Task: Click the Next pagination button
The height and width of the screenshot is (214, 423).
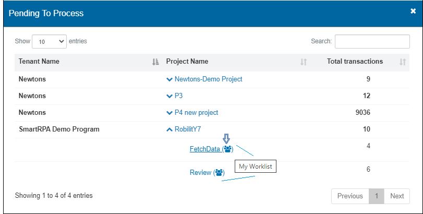Action: pos(397,196)
